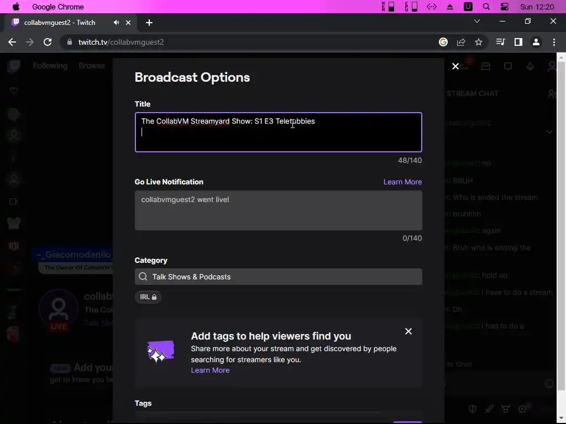
Task: Click the Go Live Notification text area
Action: coord(279,210)
